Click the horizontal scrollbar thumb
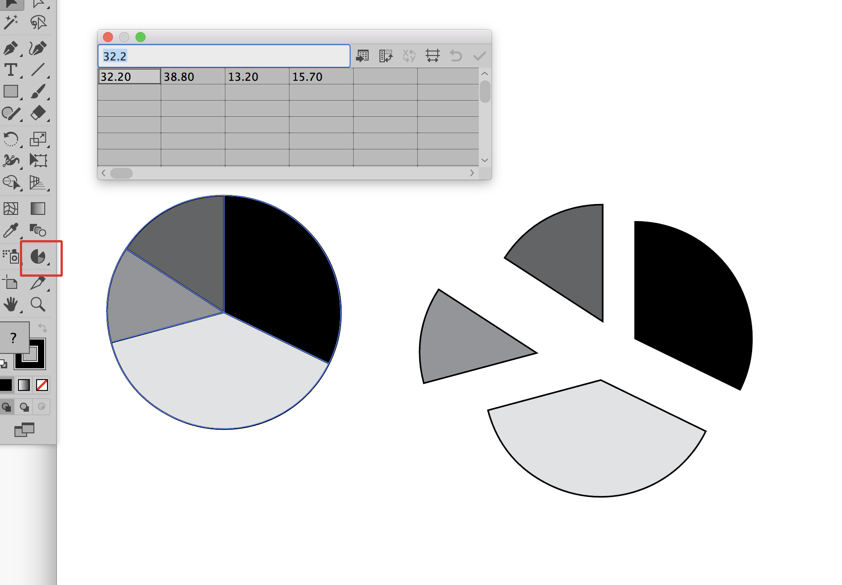This screenshot has height=585, width=842. [122, 173]
